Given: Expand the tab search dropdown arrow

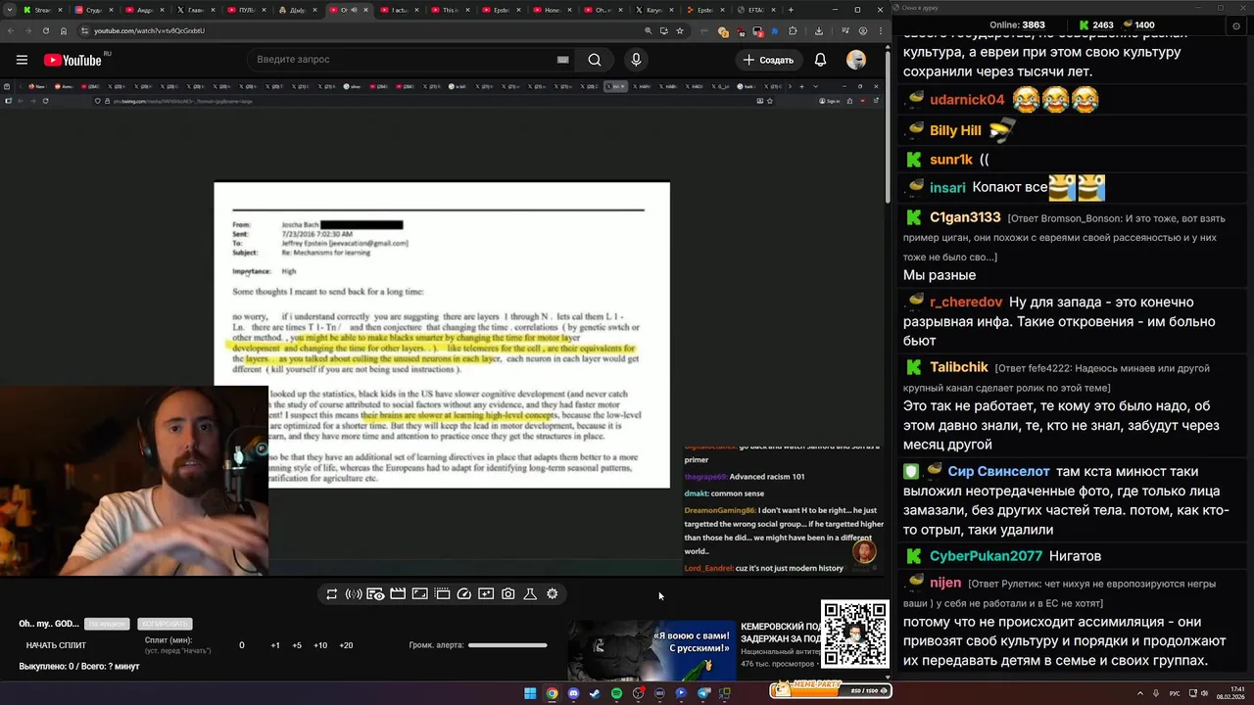Looking at the screenshot, I should [x=9, y=10].
